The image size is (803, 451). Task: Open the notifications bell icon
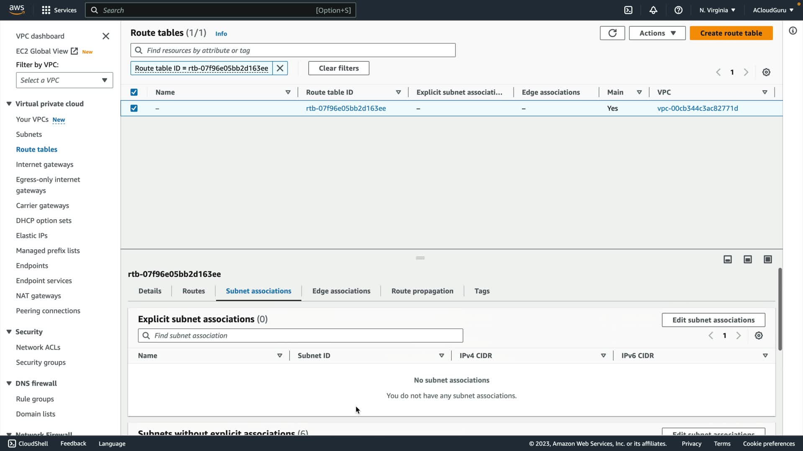click(x=653, y=10)
